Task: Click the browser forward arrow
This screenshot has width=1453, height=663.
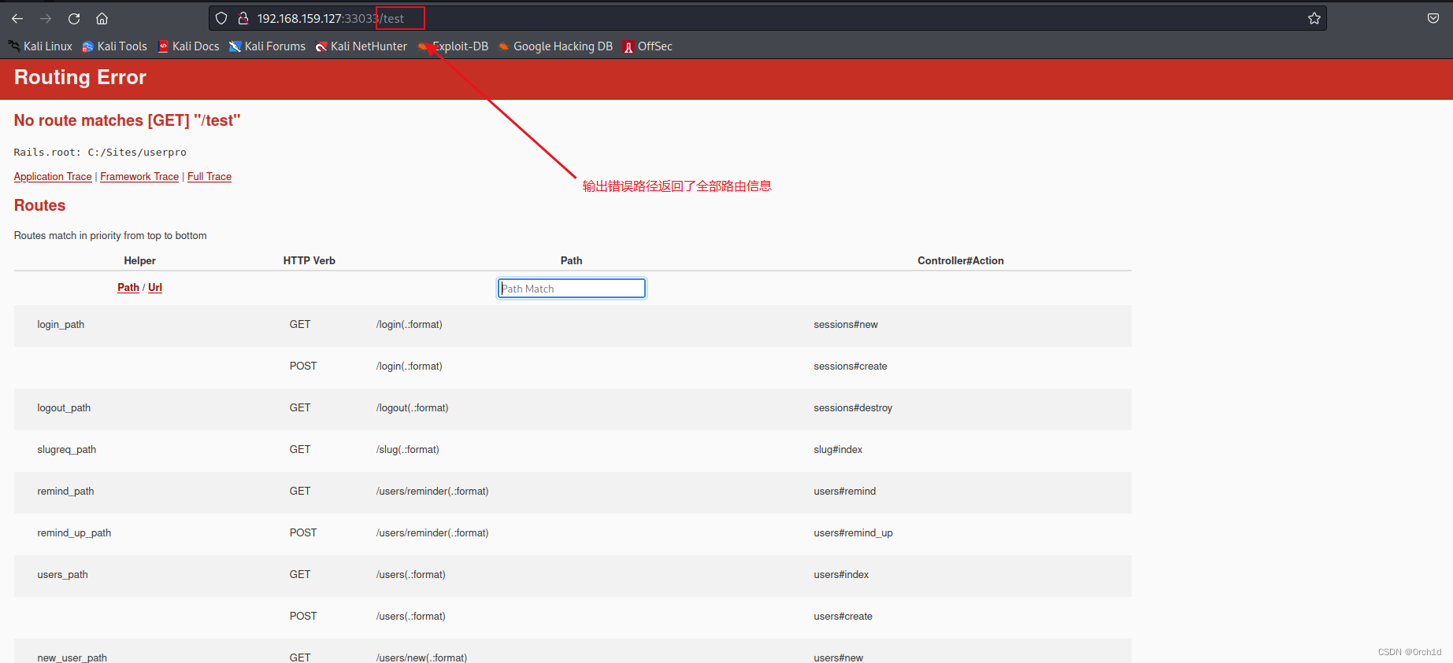Action: [46, 18]
